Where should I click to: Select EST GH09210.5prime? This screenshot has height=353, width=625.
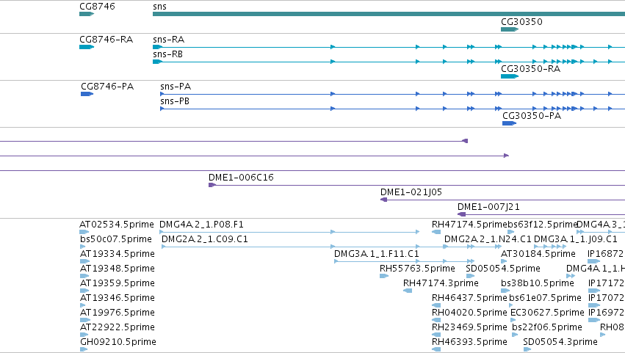(118, 342)
